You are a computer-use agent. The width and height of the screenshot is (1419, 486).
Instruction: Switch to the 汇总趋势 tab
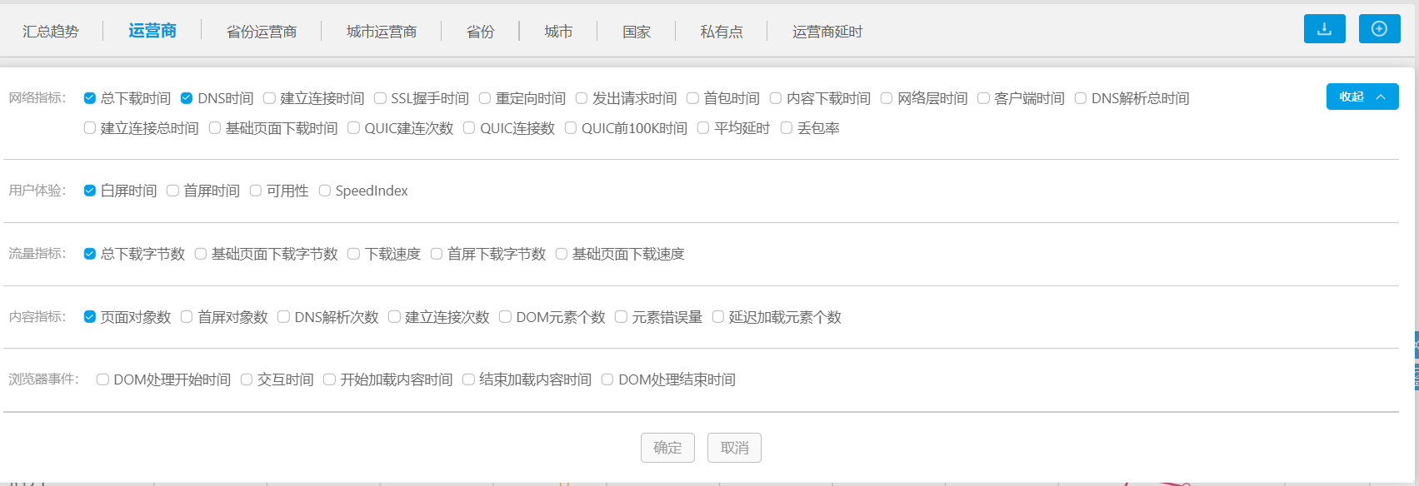click(x=51, y=32)
